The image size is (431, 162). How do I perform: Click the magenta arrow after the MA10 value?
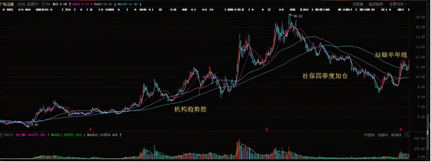tap(92, 4)
